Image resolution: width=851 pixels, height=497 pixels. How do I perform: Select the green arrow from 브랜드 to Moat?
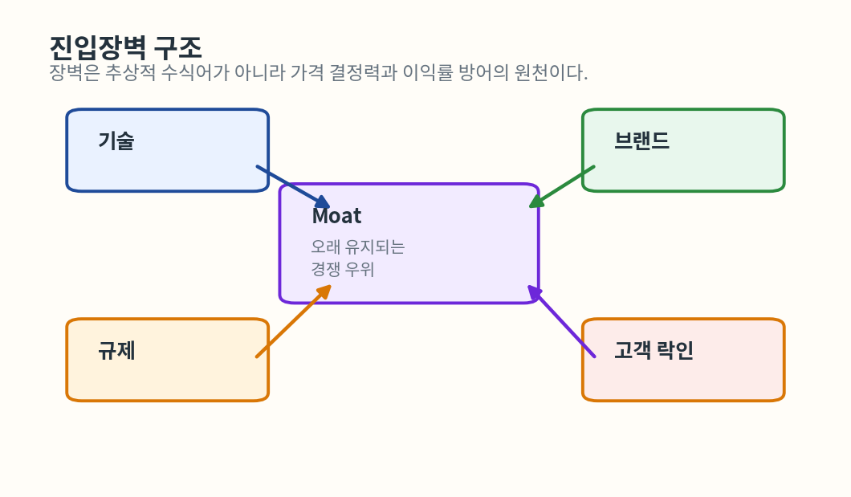click(x=564, y=185)
